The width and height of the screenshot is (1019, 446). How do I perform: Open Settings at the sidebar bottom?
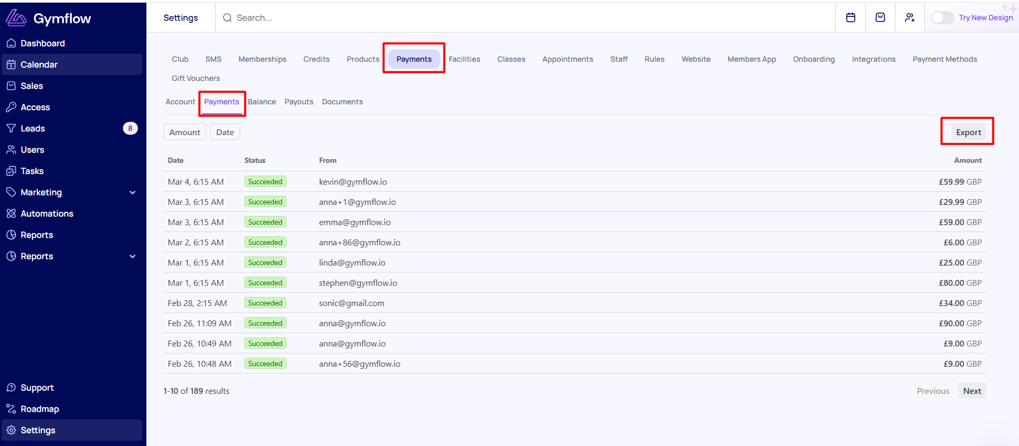(72, 430)
